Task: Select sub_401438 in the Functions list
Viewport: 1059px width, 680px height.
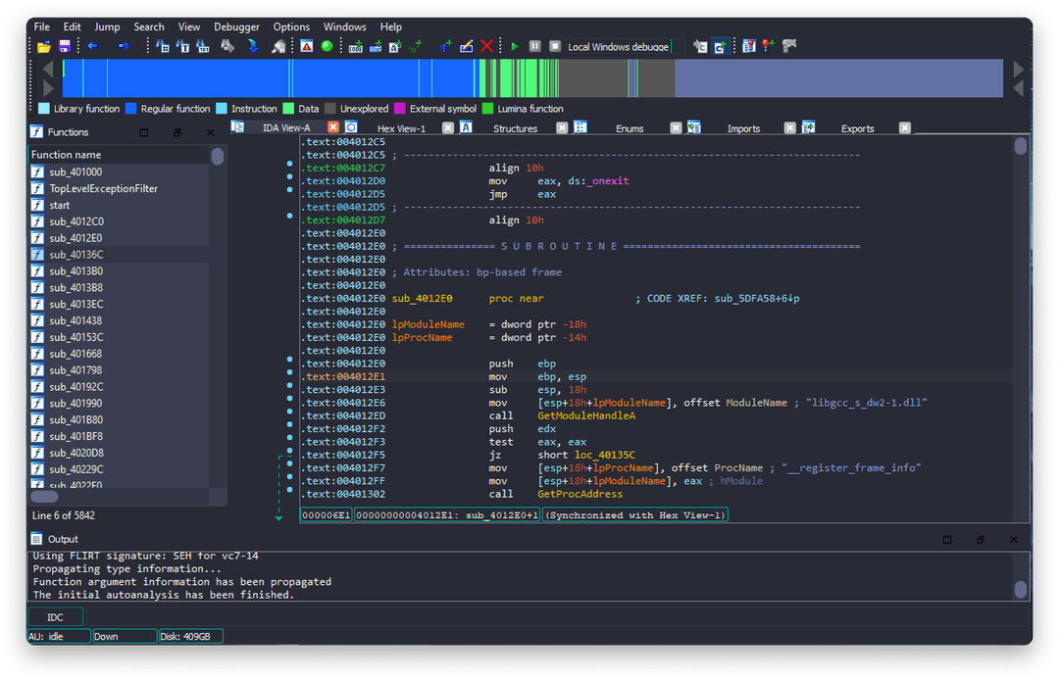Action: 76,320
